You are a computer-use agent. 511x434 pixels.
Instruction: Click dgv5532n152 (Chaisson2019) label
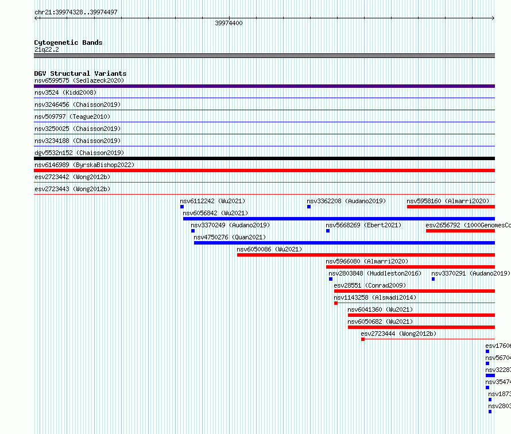79,153
